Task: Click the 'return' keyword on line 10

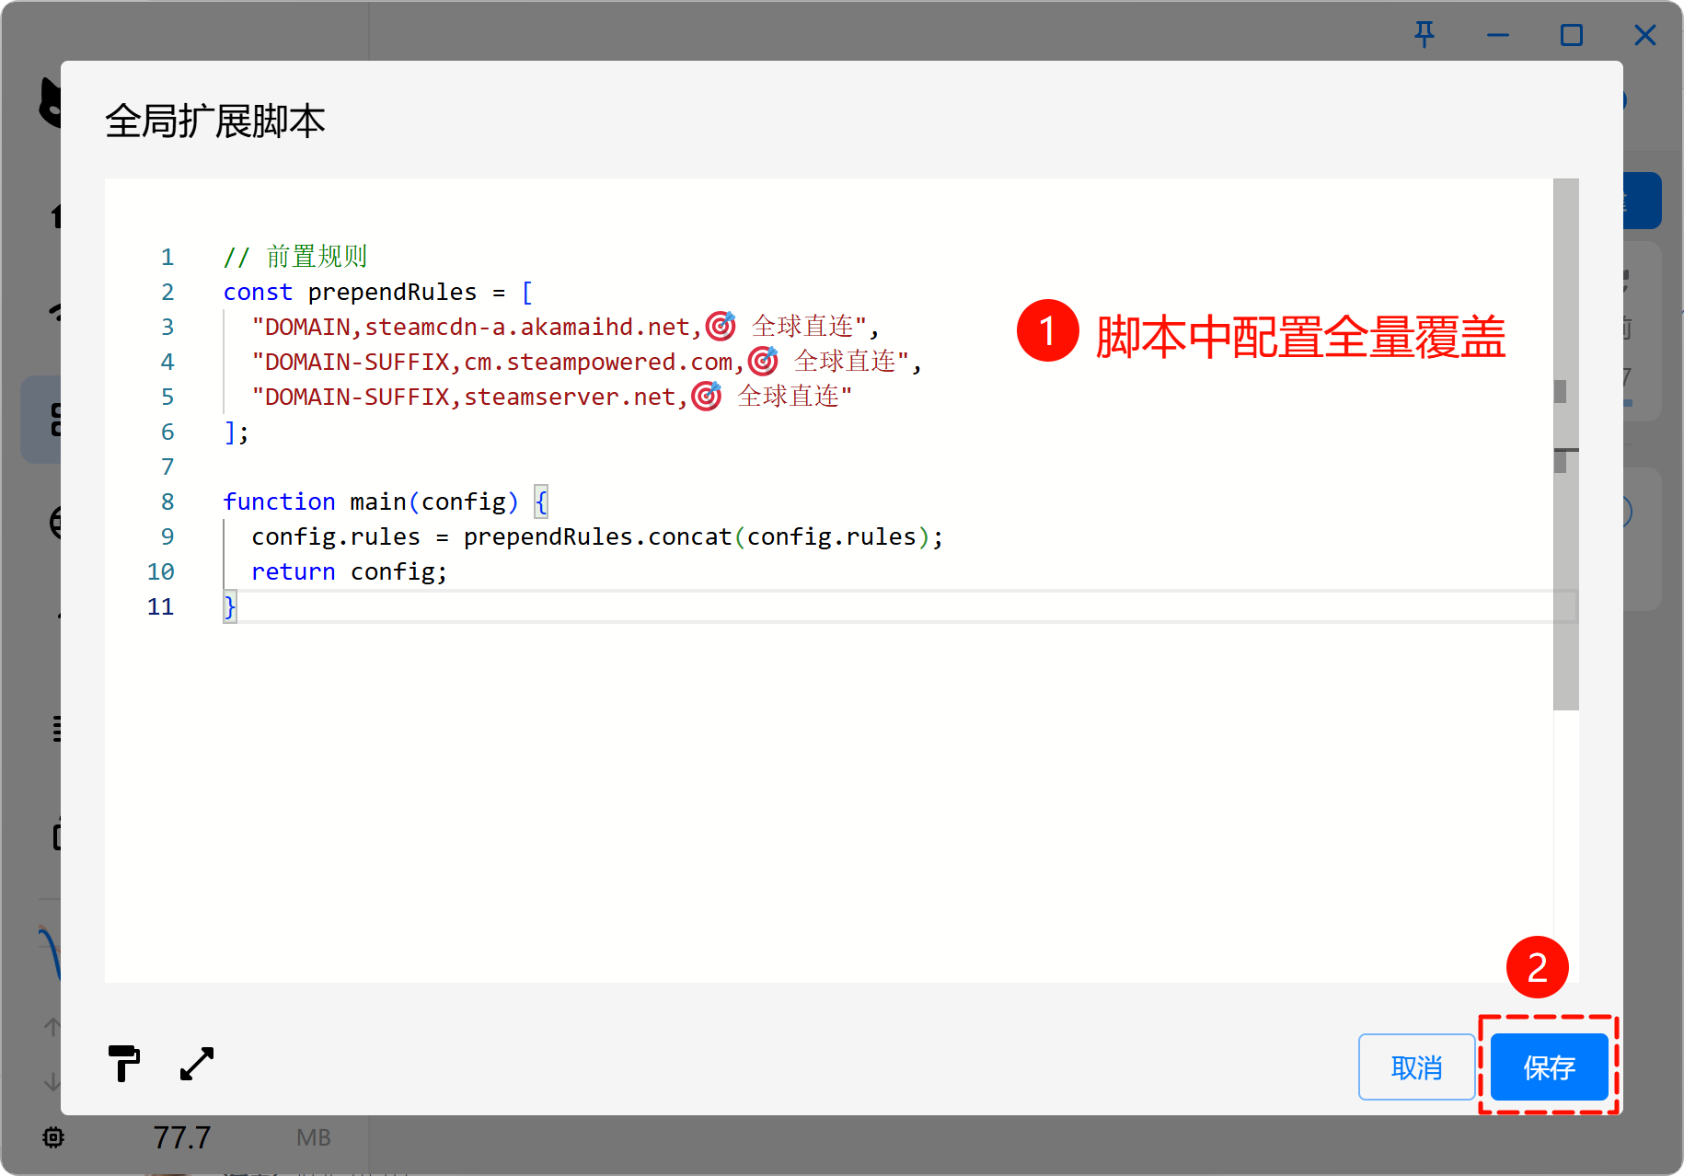Action: tap(293, 571)
